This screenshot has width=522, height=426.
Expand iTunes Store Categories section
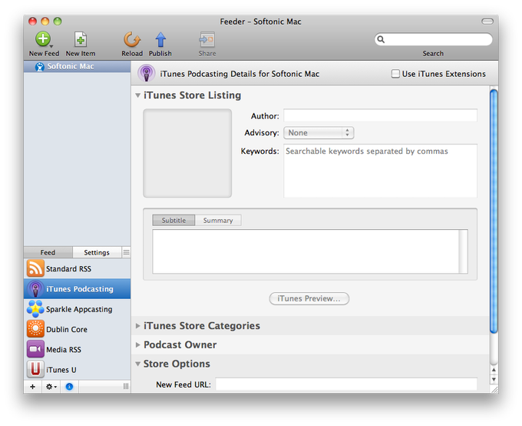138,325
